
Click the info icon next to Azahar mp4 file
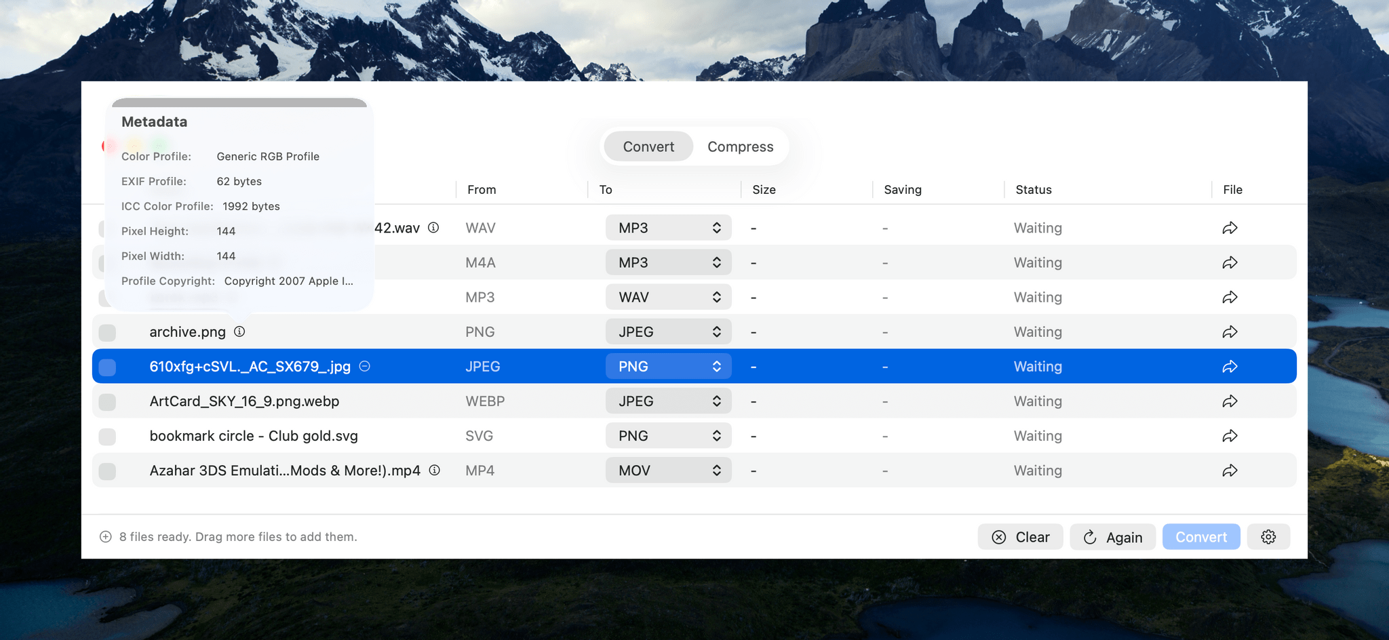pos(435,470)
